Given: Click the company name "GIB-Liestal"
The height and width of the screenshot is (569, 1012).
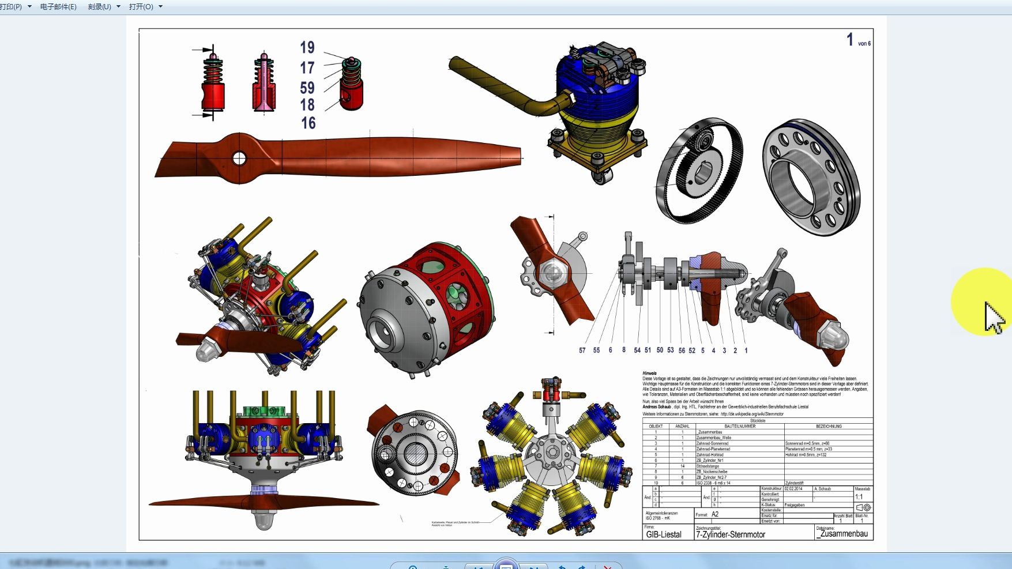Looking at the screenshot, I should [664, 534].
